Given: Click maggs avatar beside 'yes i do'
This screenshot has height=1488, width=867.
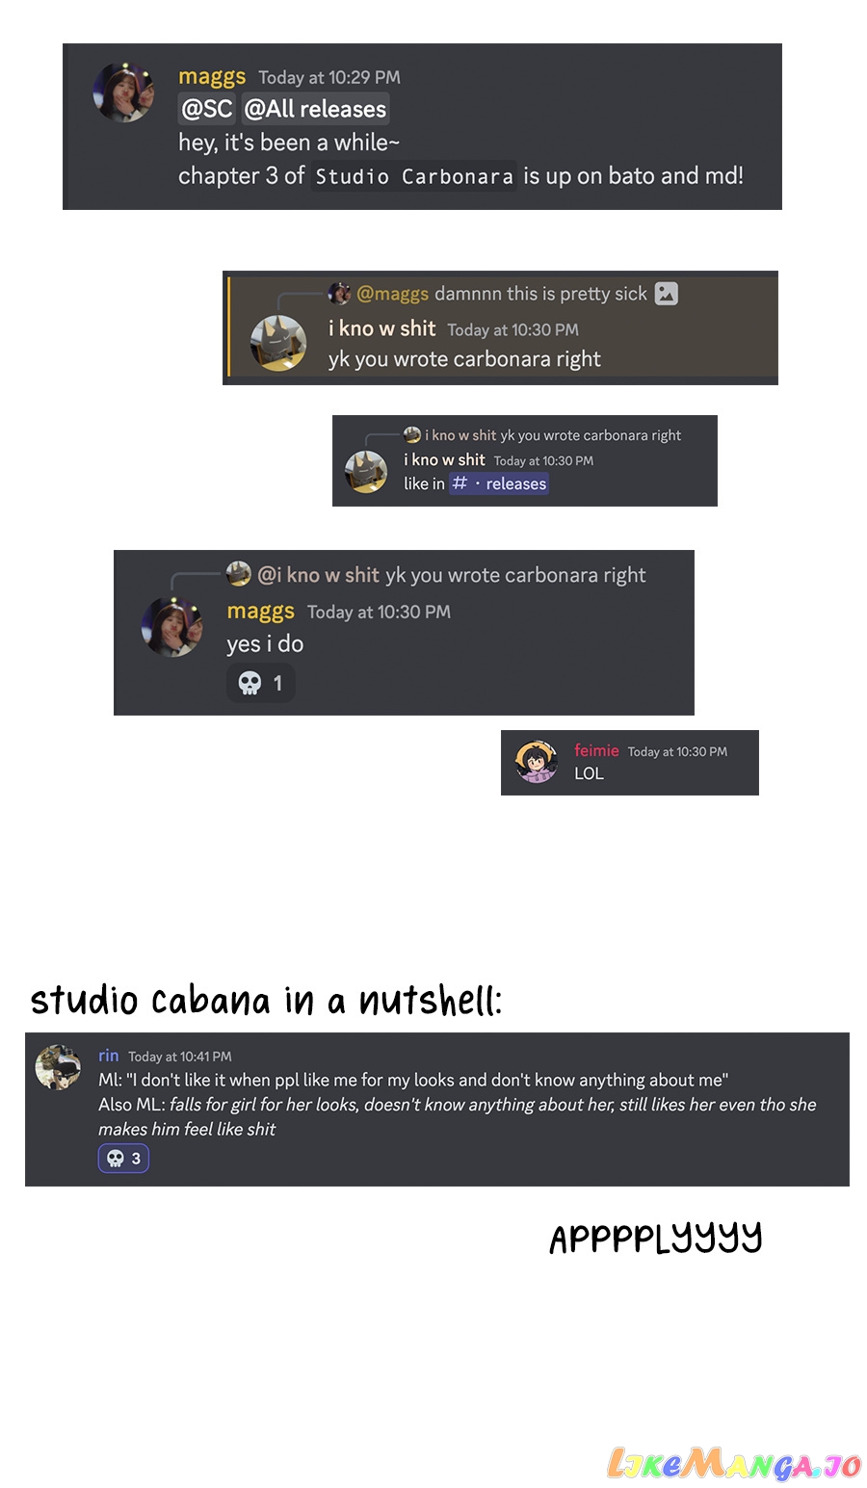Looking at the screenshot, I should [171, 626].
